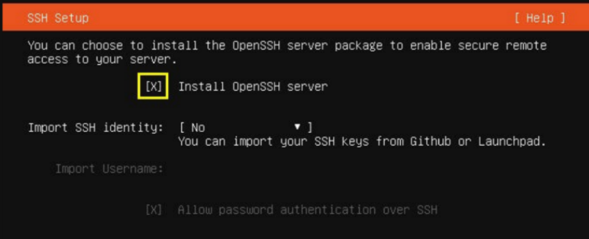Open the Help menu in header

[x=540, y=17]
